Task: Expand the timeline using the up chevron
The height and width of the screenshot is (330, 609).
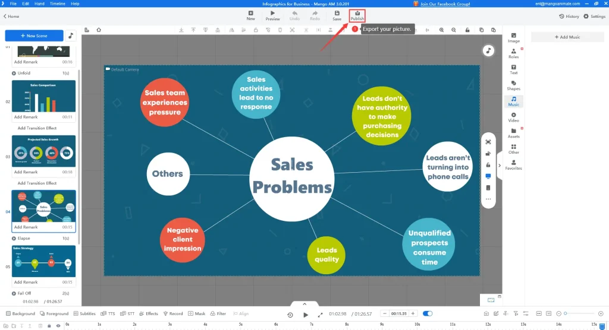Action: pyautogui.click(x=304, y=304)
